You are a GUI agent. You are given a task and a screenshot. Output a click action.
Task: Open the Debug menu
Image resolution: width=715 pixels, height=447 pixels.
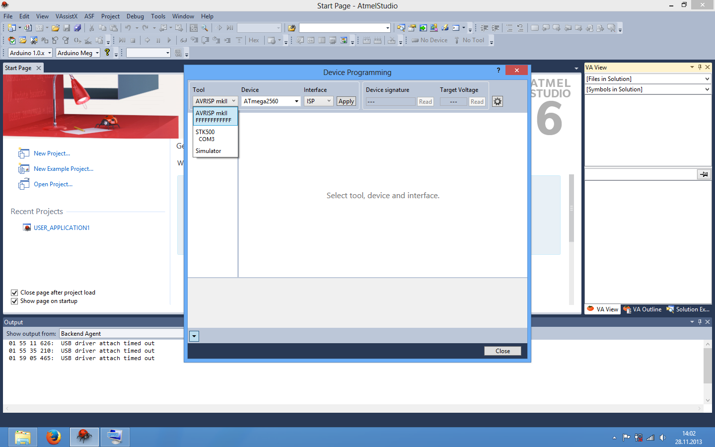(x=135, y=16)
